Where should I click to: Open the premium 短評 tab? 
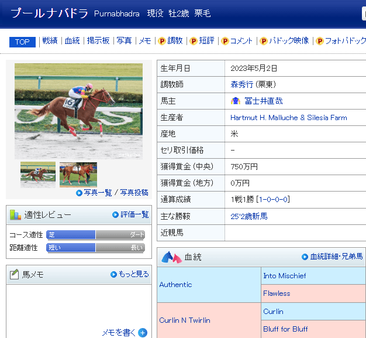(206, 40)
